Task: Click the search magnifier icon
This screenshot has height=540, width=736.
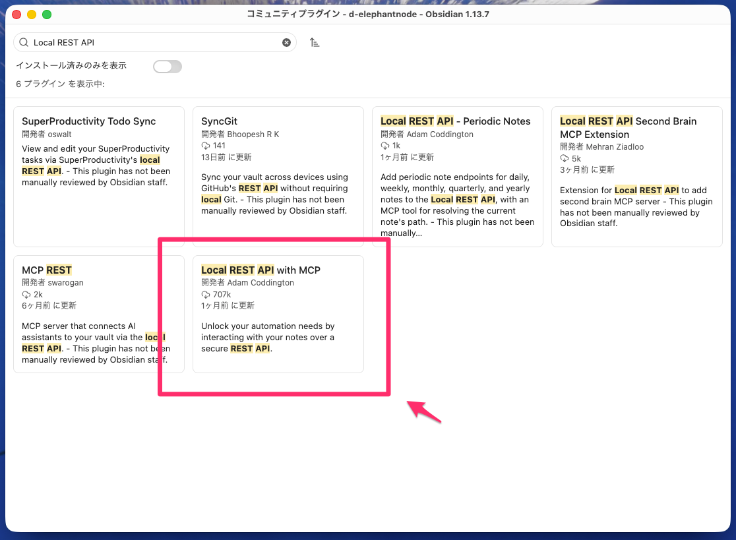Action: click(x=24, y=43)
